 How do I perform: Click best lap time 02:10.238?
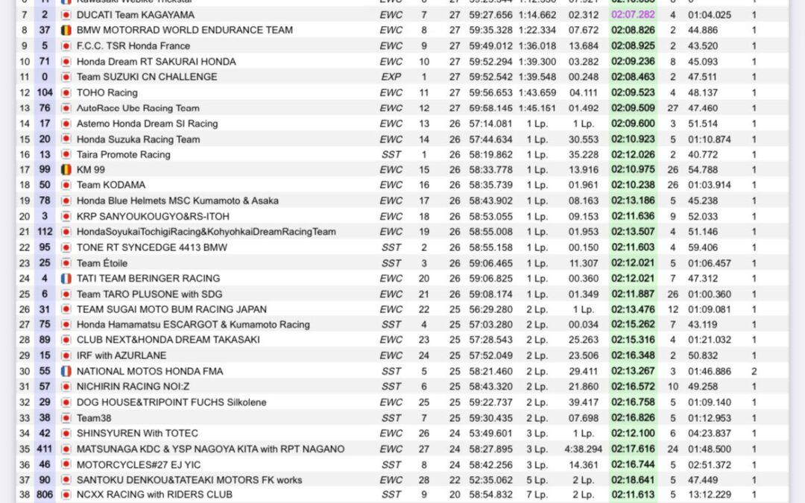(633, 185)
